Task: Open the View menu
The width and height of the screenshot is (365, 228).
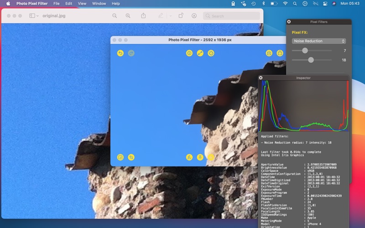Action: pos(82,4)
